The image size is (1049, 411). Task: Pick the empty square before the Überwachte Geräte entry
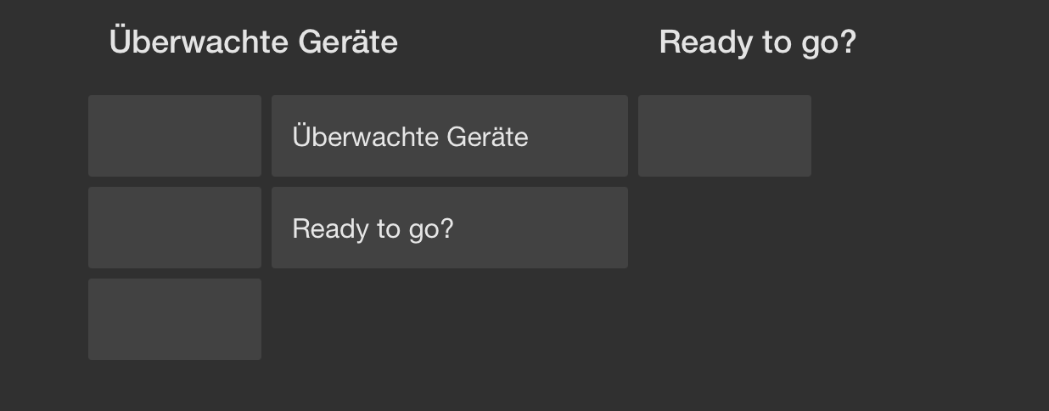coord(175,136)
